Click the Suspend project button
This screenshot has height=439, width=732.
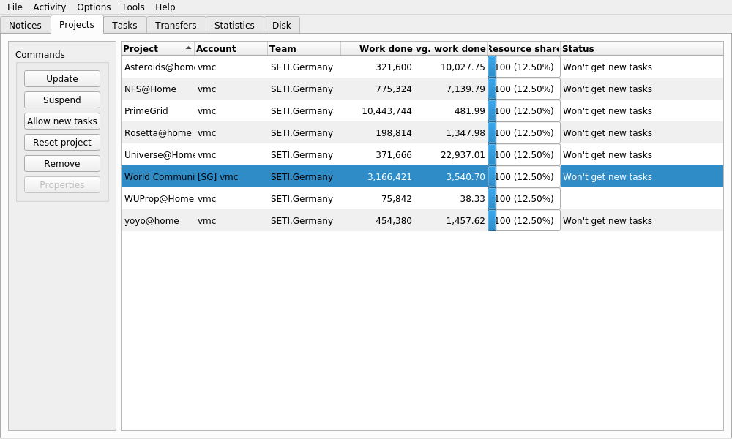(62, 100)
